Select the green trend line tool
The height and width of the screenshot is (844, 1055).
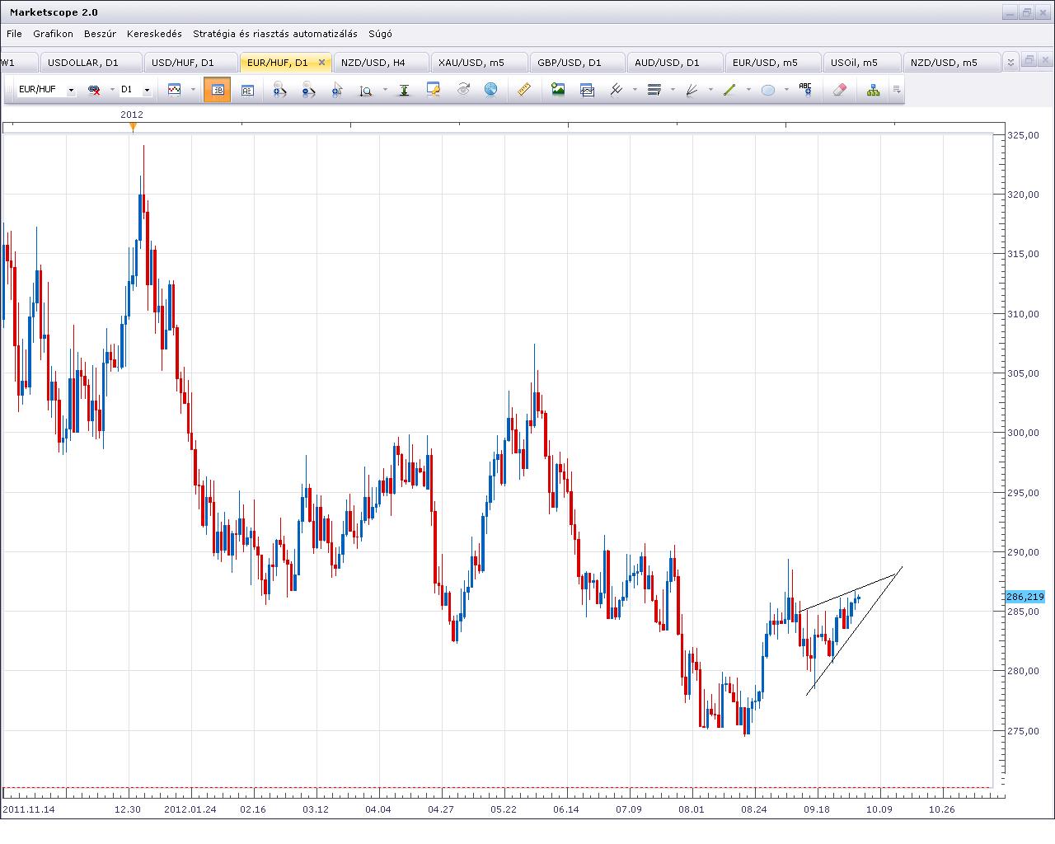pyautogui.click(x=729, y=90)
